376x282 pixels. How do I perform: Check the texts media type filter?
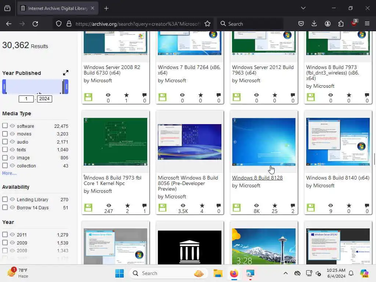pyautogui.click(x=5, y=149)
